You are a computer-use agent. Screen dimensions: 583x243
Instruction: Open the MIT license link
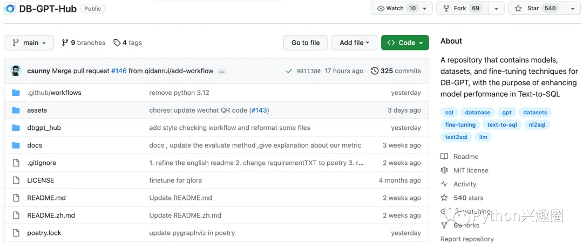coord(471,170)
